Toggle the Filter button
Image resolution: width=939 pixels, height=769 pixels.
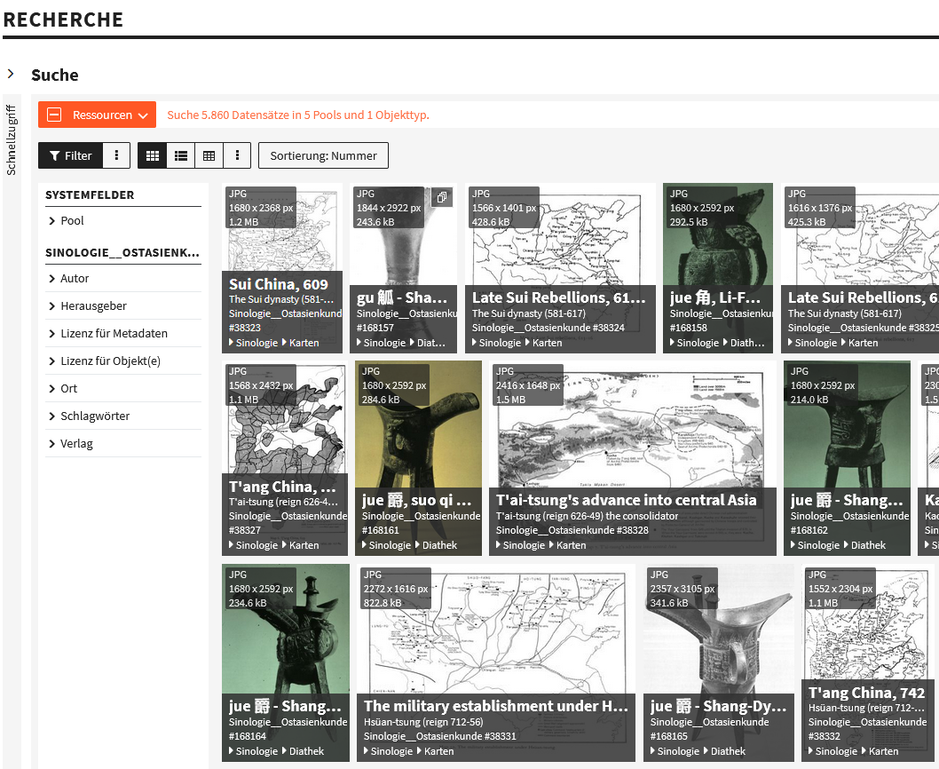[70, 155]
